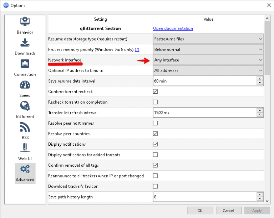Disable Display notifications checkbox

155,144
